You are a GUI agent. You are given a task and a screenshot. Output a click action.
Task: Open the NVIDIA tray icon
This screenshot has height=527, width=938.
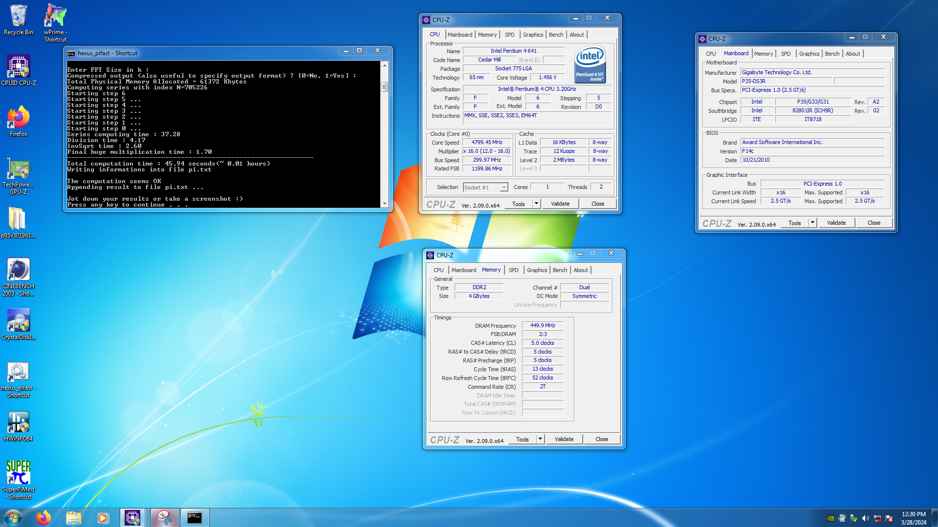(x=830, y=518)
